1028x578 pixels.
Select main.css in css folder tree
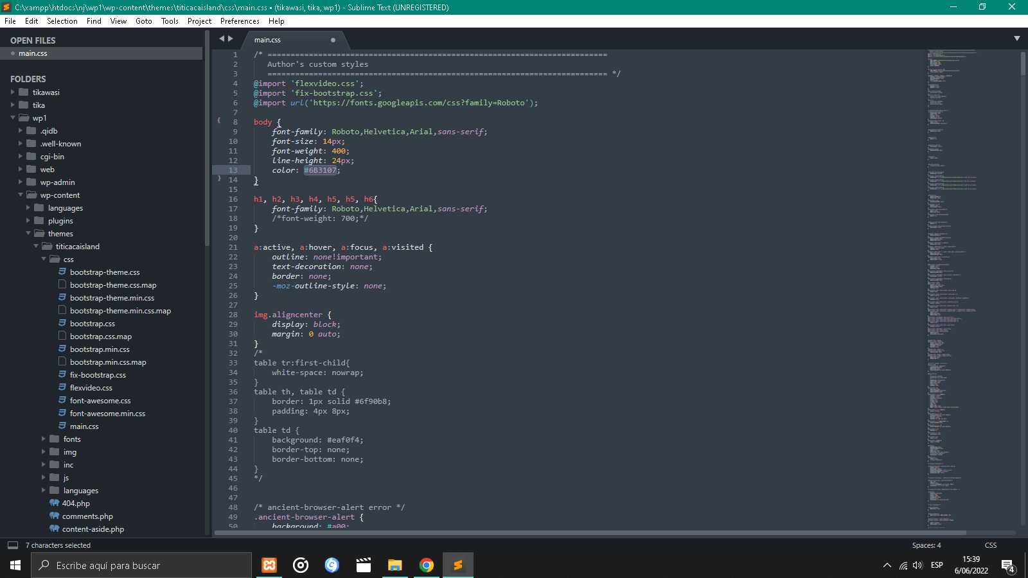84,426
